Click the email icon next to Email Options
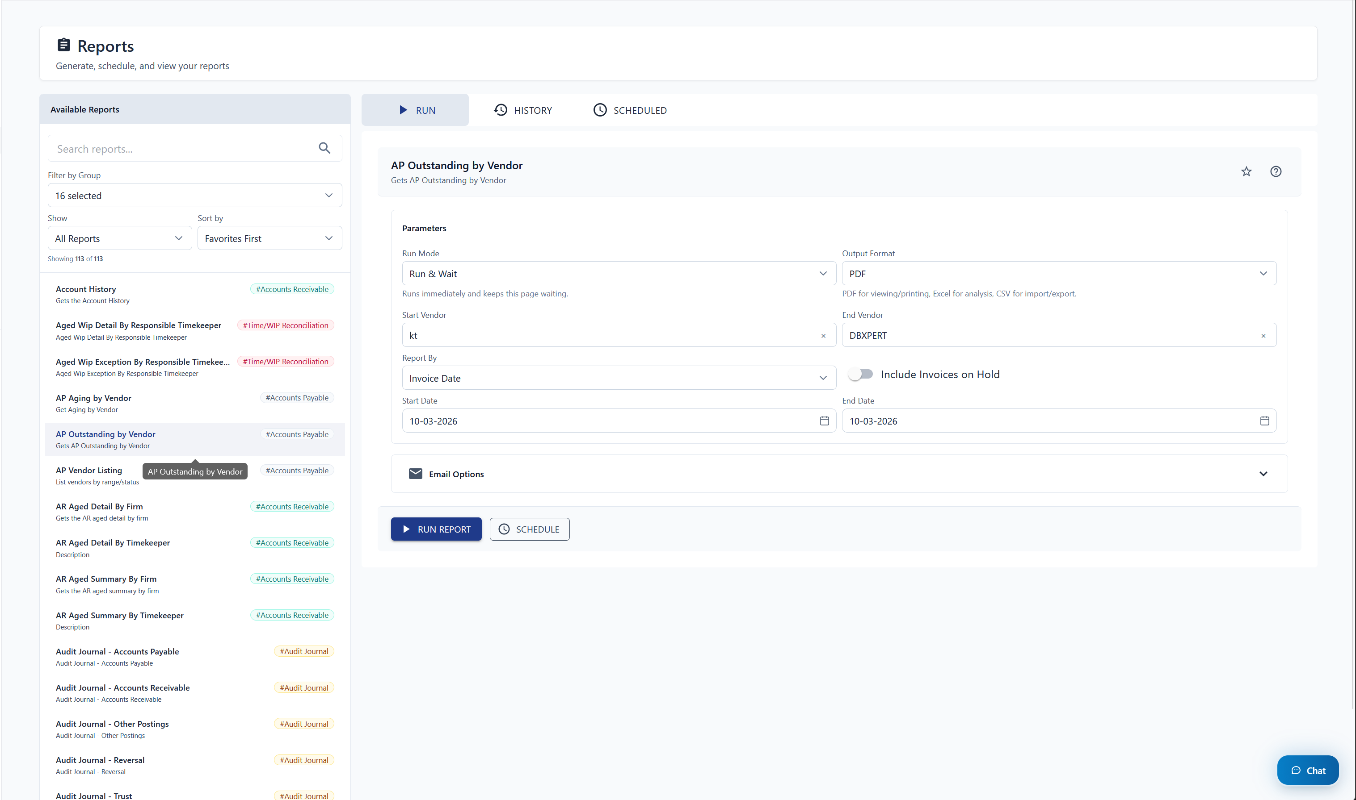 415,473
